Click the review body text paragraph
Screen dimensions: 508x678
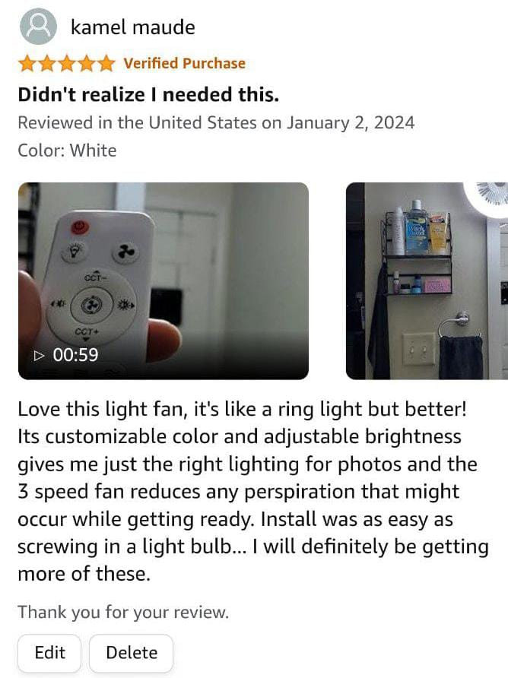point(253,491)
